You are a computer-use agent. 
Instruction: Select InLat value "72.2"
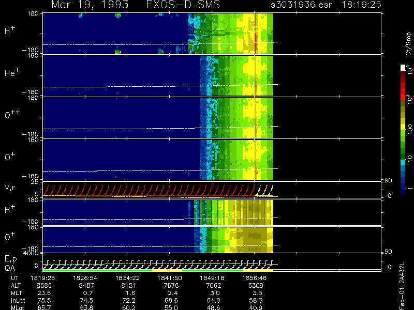coord(129,300)
